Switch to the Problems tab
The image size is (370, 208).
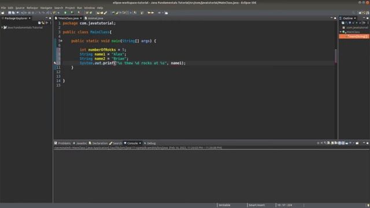coord(62,143)
